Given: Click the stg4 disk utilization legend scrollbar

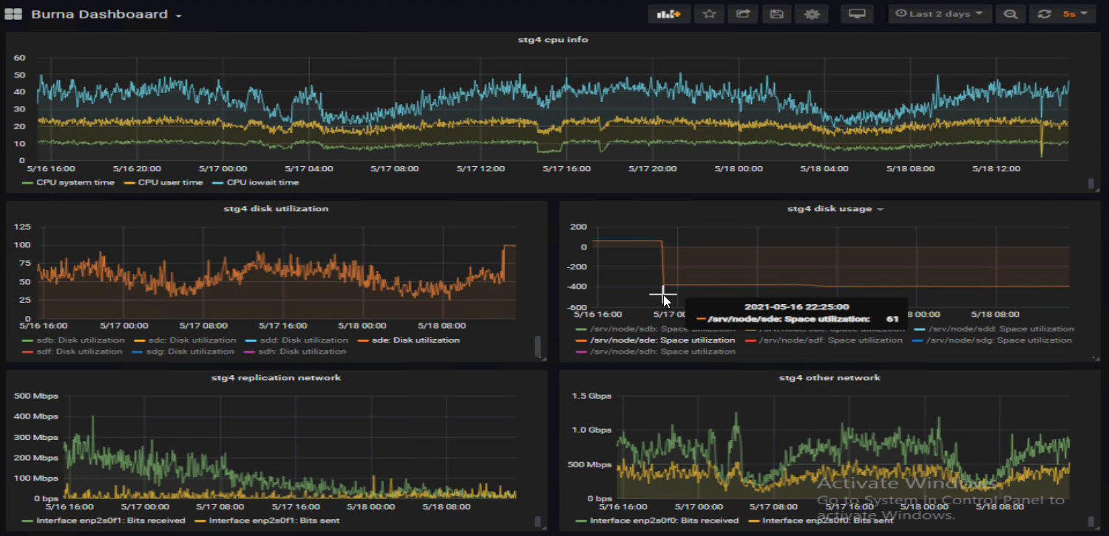Looking at the screenshot, I should [537, 346].
